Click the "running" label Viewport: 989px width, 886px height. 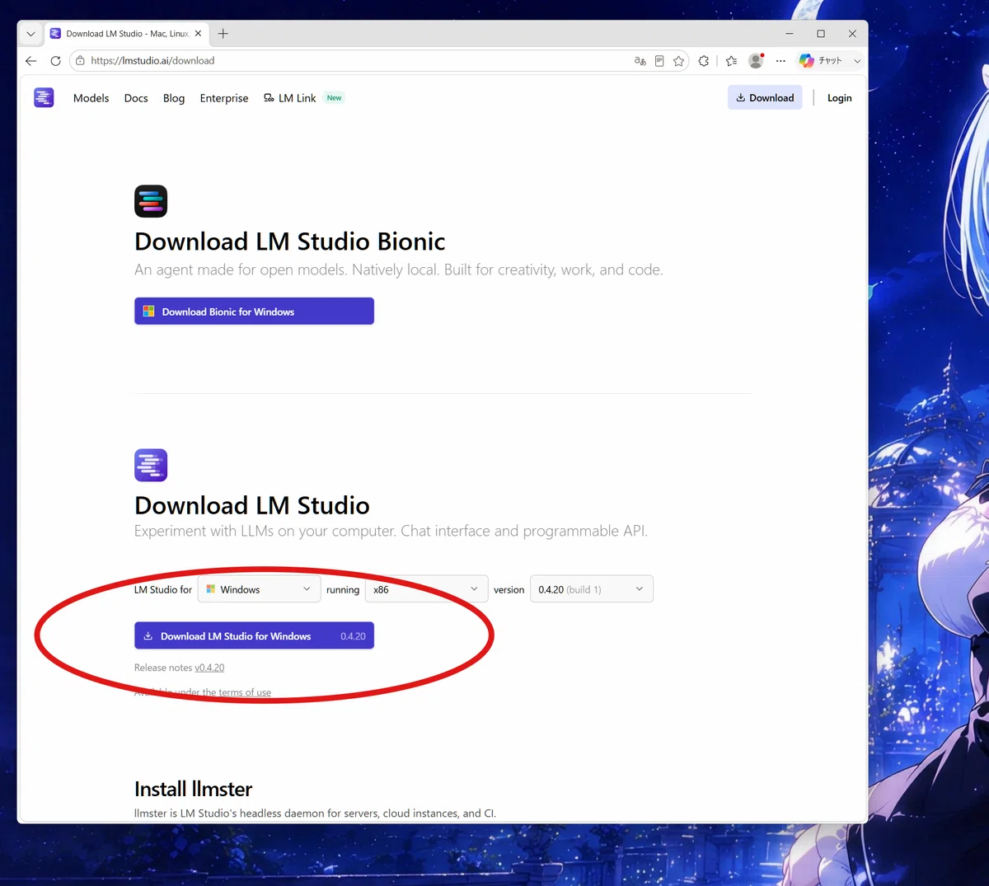[343, 590]
